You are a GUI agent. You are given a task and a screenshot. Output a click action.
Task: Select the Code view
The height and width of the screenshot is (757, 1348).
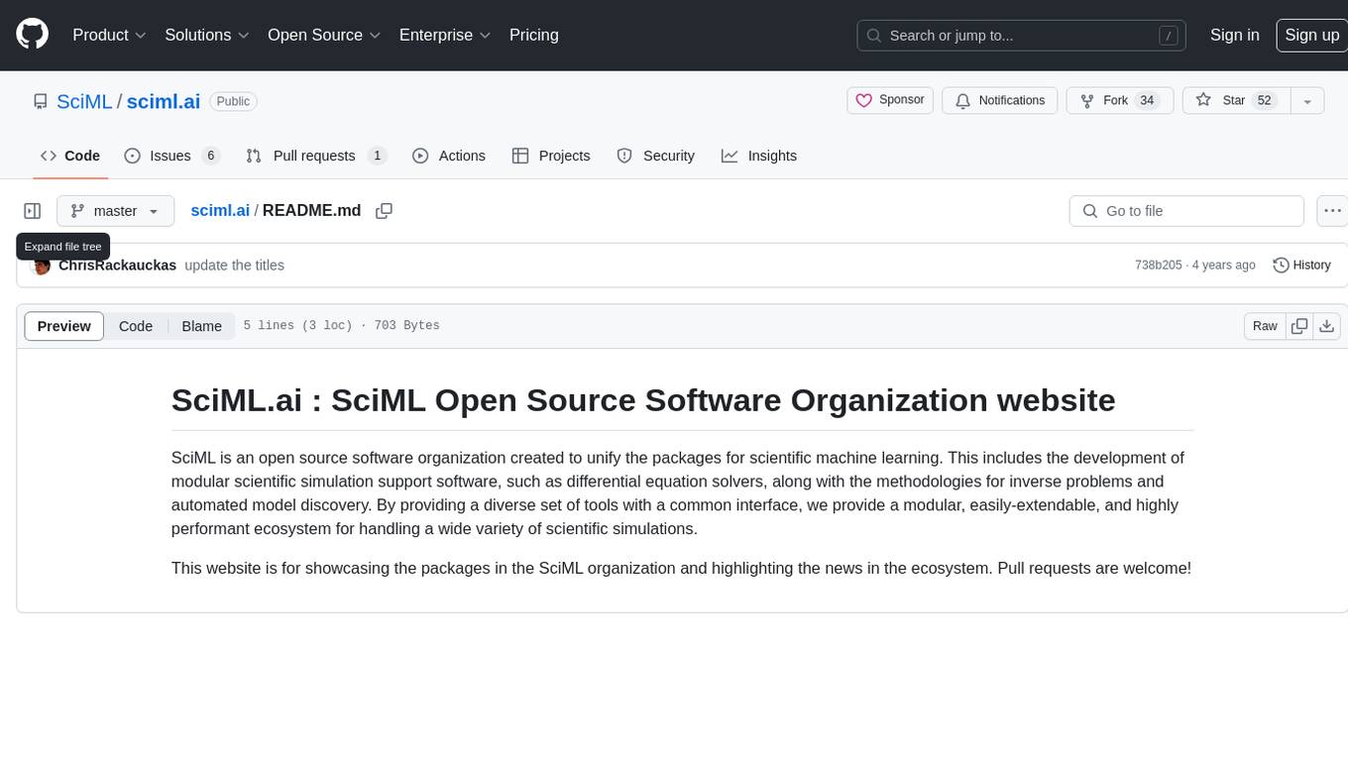[136, 326]
